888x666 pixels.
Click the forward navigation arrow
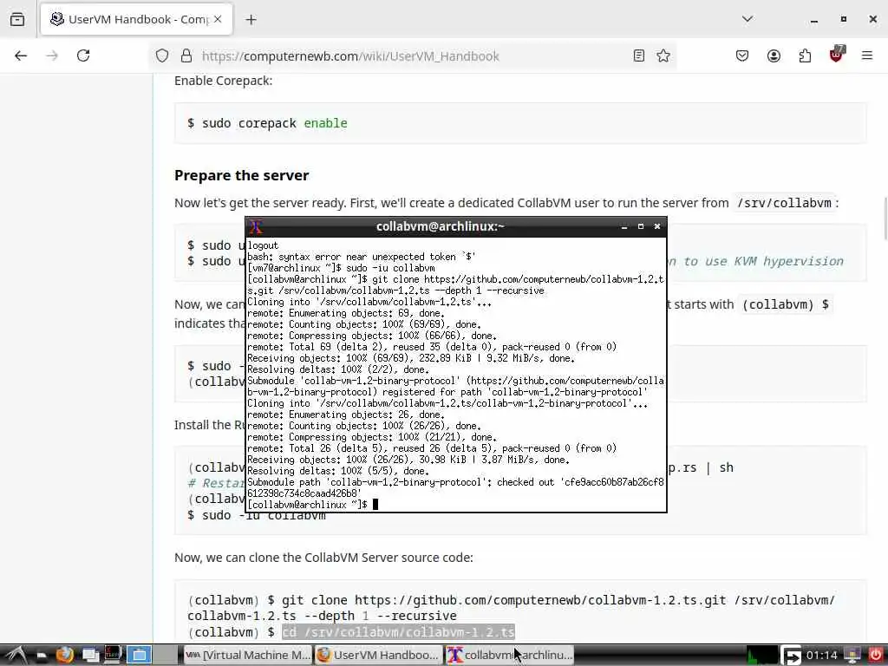52,55
